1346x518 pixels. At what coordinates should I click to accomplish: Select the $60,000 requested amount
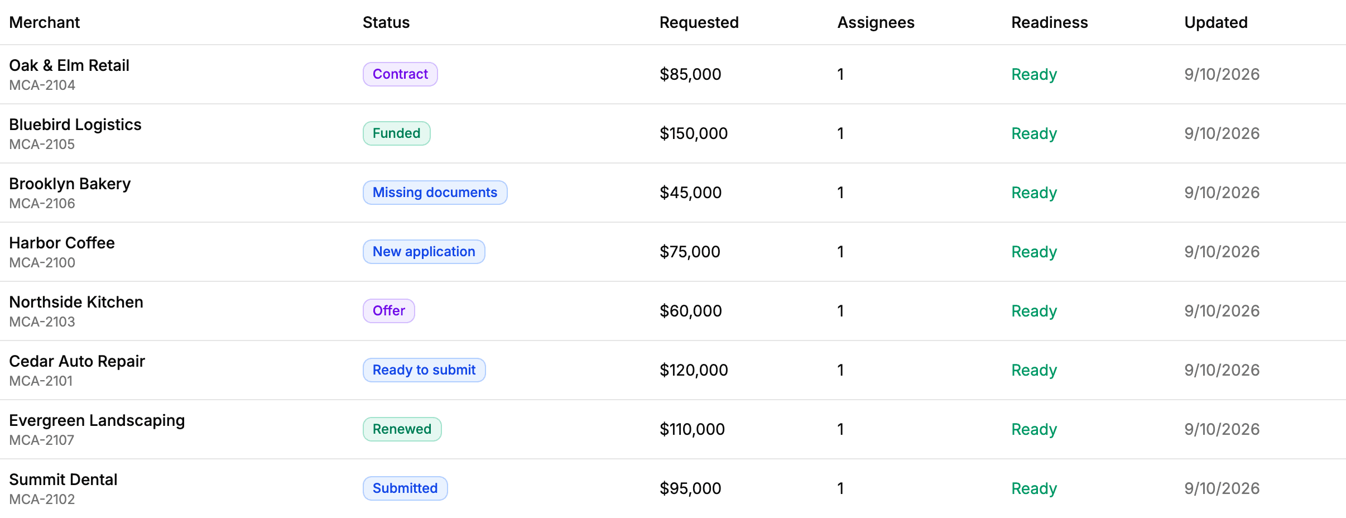tap(691, 311)
